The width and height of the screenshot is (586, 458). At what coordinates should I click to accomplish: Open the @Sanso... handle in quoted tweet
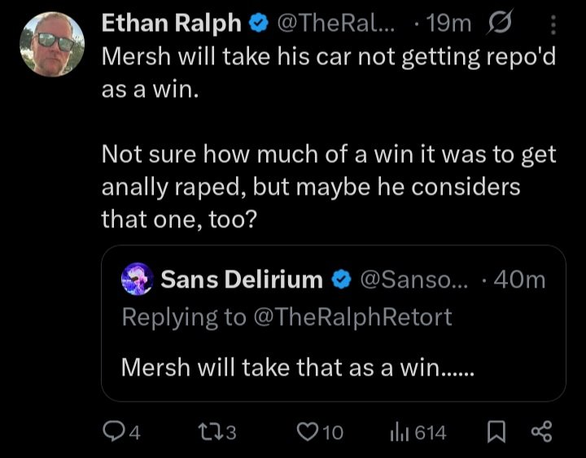click(x=413, y=280)
